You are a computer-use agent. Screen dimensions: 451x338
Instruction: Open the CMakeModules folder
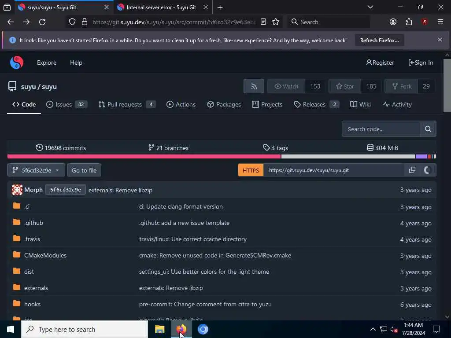point(45,255)
